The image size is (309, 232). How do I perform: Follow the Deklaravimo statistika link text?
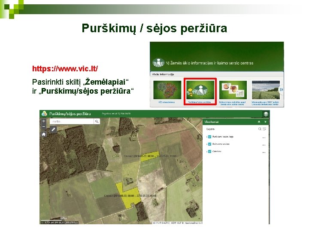[232, 103]
